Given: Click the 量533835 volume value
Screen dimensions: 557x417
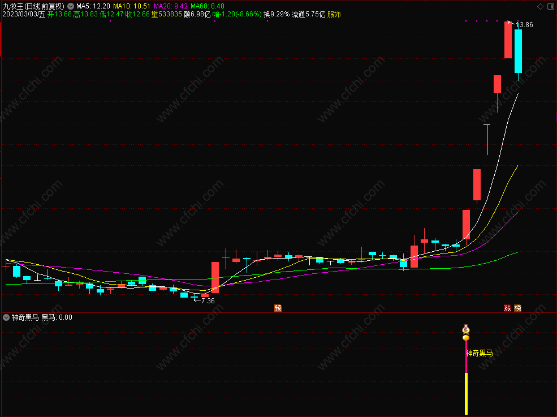Looking at the screenshot, I should click(167, 14).
